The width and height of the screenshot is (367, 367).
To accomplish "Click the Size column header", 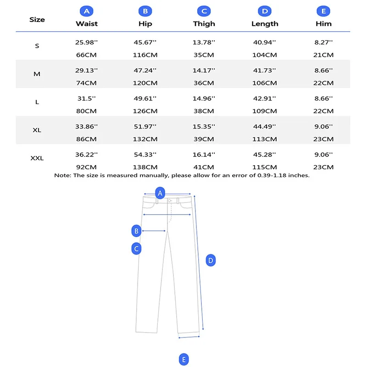I will 37,19.
